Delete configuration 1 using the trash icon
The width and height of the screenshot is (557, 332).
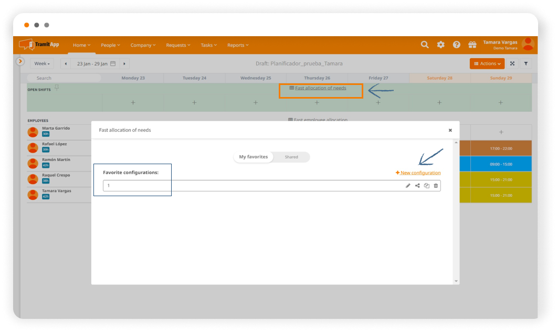click(x=436, y=186)
